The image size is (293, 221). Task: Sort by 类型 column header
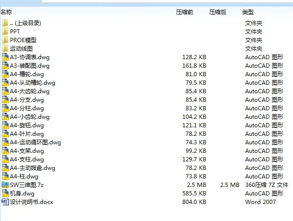(x=248, y=12)
